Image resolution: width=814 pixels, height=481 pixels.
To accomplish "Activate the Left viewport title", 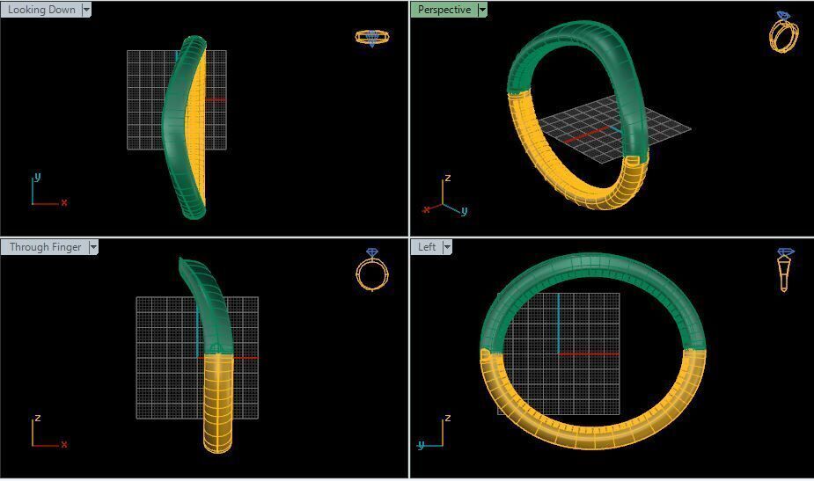I will 428,247.
